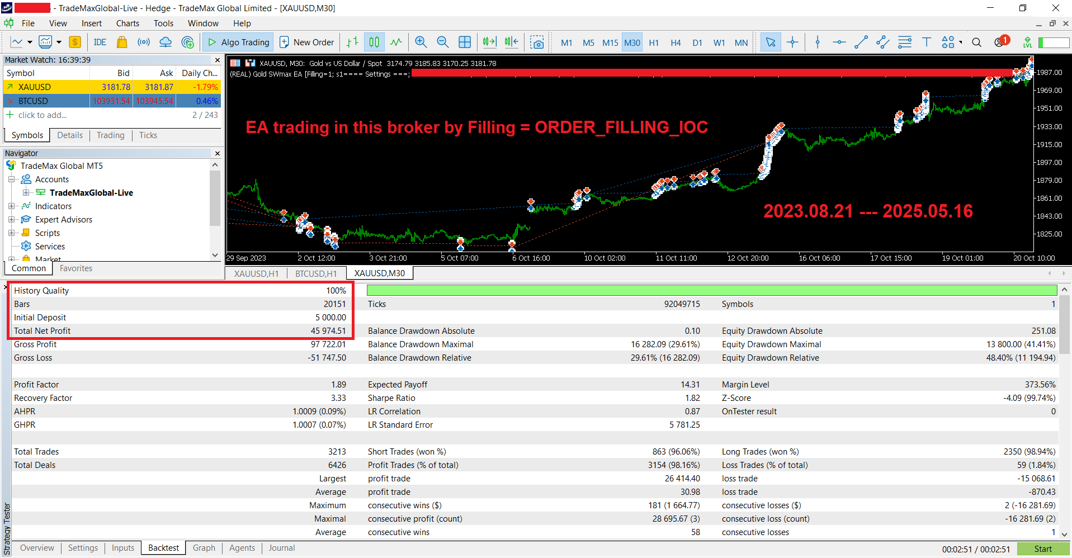Open shapes objects dropdown arrow
This screenshot has height=558, width=1072.
click(x=961, y=42)
